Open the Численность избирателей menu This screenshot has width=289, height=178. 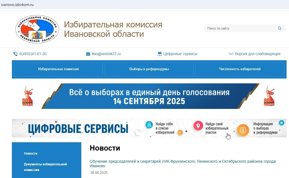(x=240, y=69)
